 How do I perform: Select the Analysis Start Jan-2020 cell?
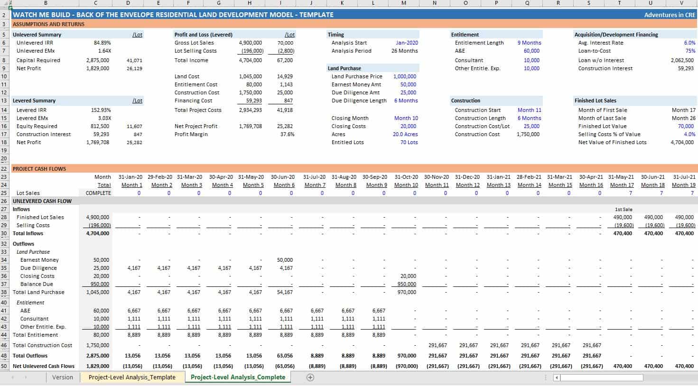coord(407,43)
